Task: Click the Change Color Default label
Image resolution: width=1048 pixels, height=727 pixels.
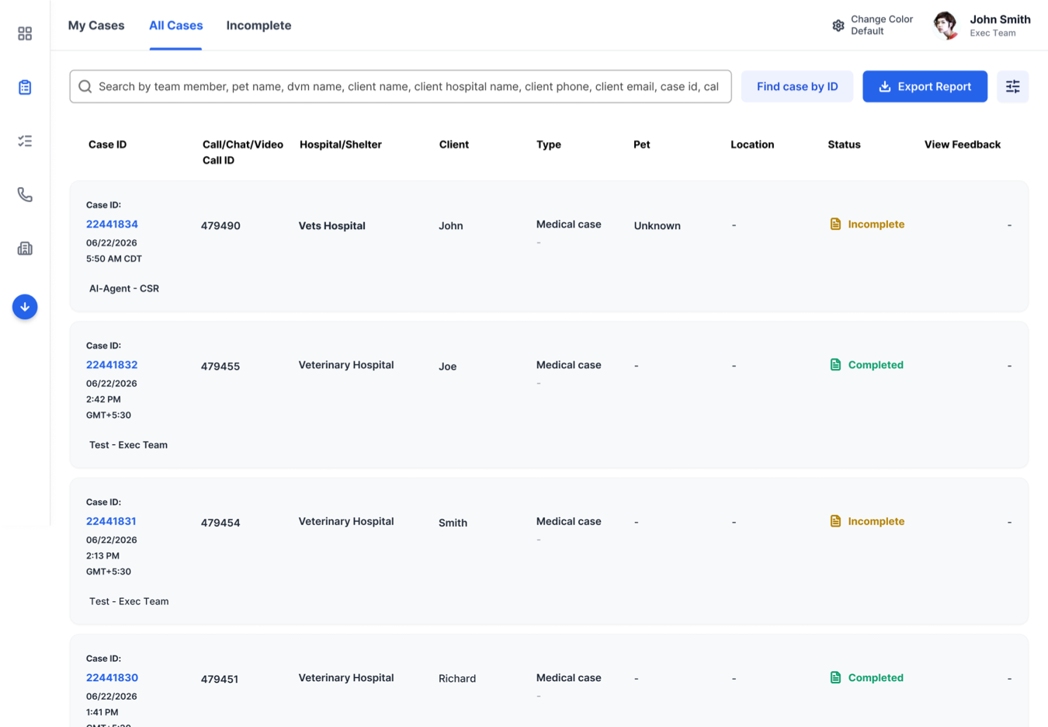Action: [x=882, y=26]
